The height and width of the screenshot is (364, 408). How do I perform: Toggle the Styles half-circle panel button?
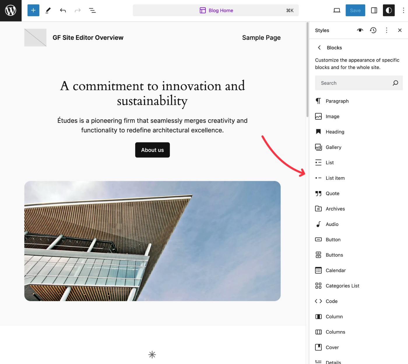[x=389, y=10]
